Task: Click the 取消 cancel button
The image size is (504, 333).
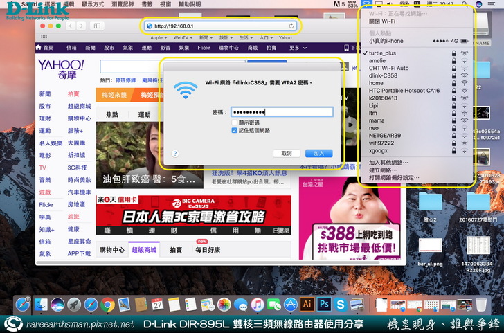Action: [x=286, y=153]
